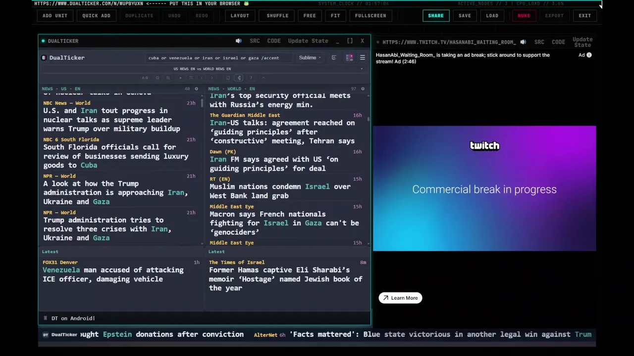The width and height of the screenshot is (634, 356).
Task: Select FIT layout mode
Action: [x=335, y=15]
